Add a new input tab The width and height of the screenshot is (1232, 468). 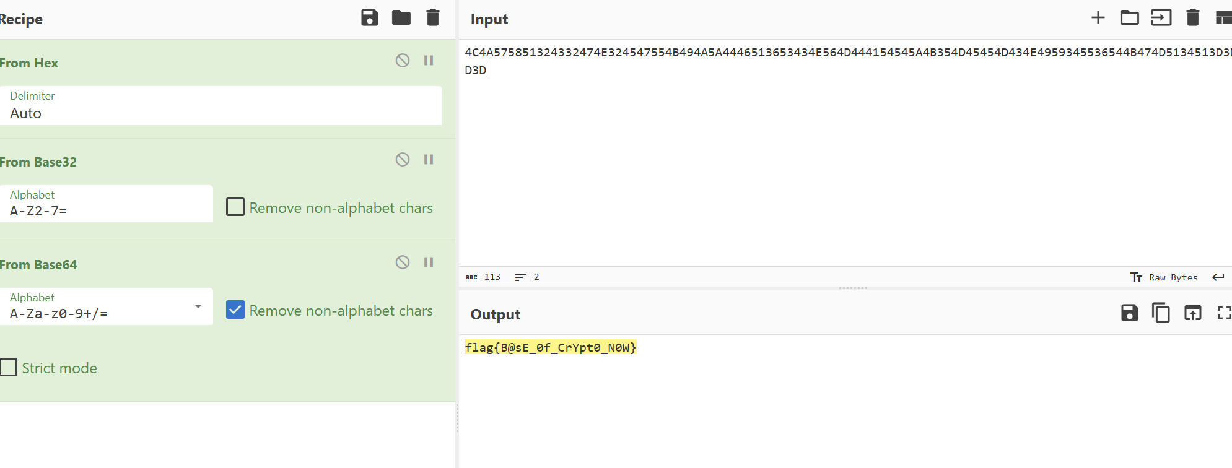click(x=1098, y=17)
